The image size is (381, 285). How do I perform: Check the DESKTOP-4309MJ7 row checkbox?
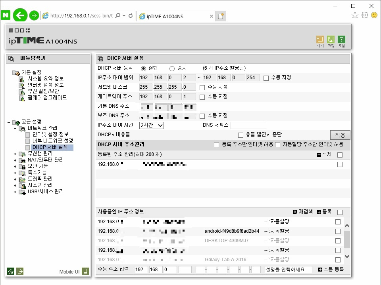click(x=338, y=241)
